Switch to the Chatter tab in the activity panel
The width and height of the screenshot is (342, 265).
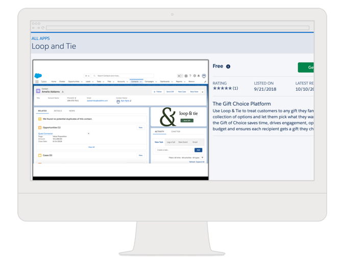tap(176, 131)
